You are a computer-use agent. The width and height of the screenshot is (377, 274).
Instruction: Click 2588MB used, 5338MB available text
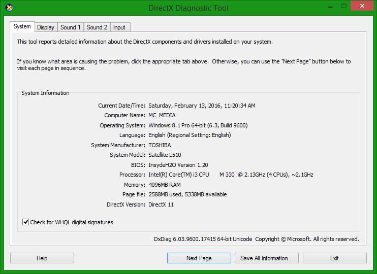187,194
